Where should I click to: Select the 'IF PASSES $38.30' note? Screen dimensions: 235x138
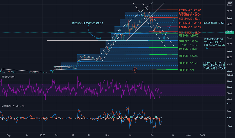tap(215, 42)
